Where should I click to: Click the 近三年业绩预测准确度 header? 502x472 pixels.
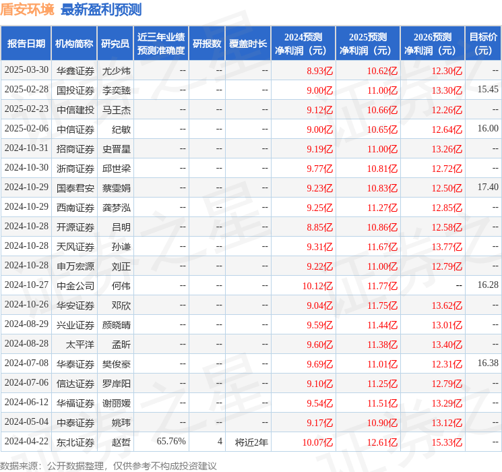pos(161,43)
